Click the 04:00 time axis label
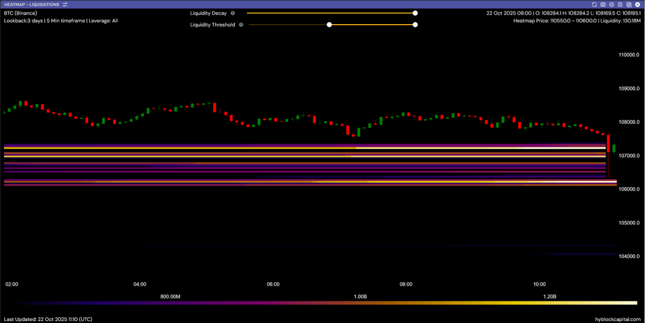 coord(140,284)
